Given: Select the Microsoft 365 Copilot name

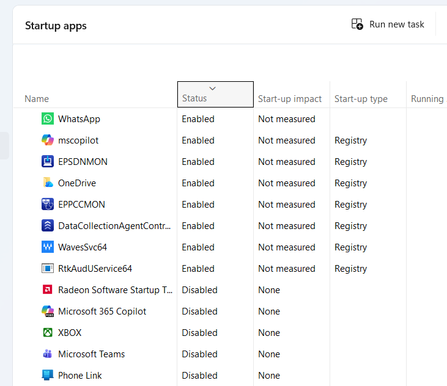Looking at the screenshot, I should 102,311.
